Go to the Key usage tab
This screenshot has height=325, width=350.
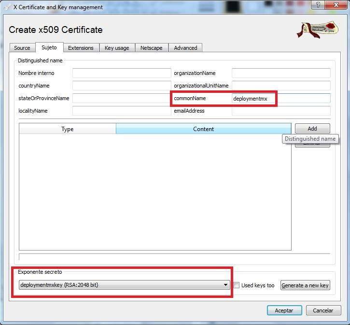[117, 48]
